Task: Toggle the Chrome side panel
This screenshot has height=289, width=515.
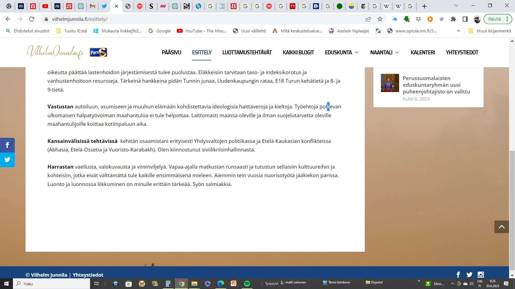Action: click(x=465, y=19)
